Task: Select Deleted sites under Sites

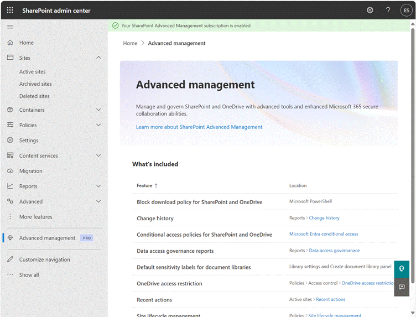Action: tap(34, 96)
